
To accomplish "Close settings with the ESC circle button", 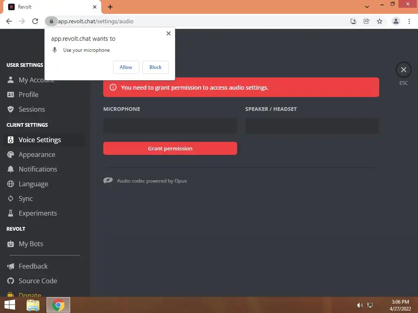I will (x=404, y=70).
